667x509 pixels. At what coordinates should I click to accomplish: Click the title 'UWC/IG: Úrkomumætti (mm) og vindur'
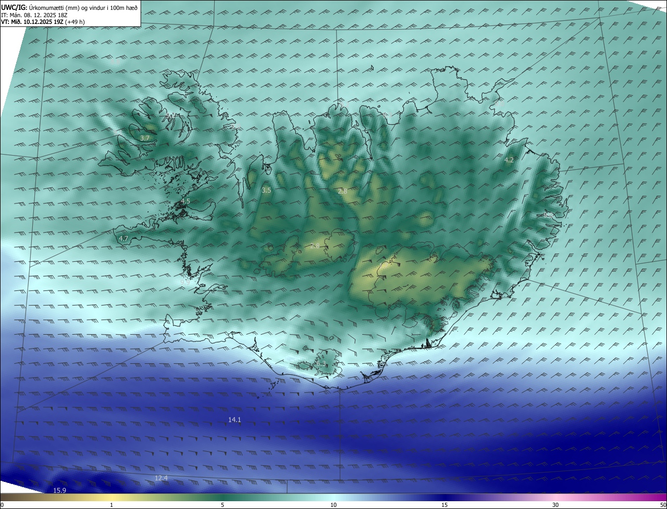click(x=69, y=7)
